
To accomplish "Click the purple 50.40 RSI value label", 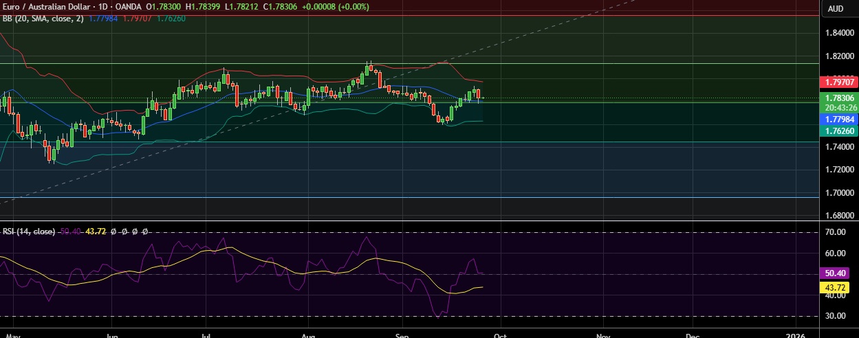I will tap(839, 273).
